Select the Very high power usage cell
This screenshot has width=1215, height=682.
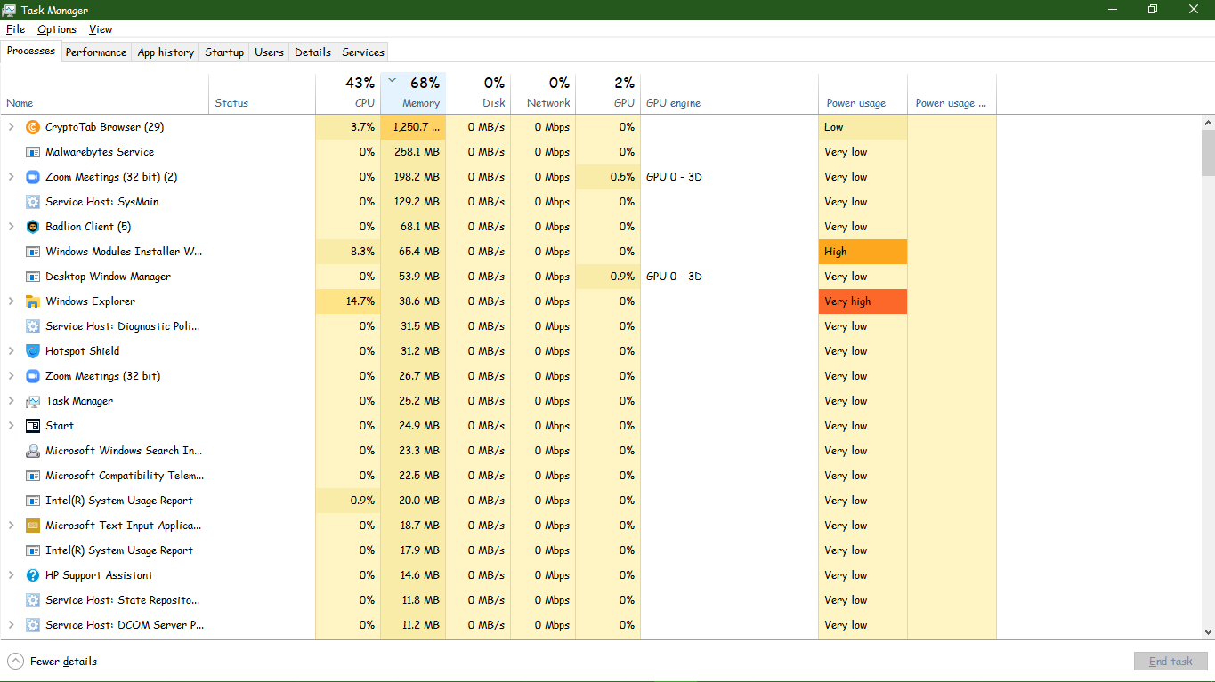(863, 301)
